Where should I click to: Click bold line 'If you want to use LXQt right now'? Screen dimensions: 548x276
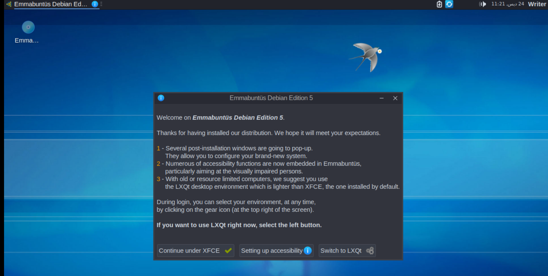207,225
